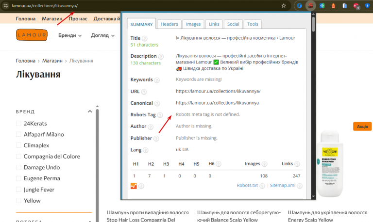Click the Lamour logo
This screenshot has width=373, height=222.
tap(32, 35)
